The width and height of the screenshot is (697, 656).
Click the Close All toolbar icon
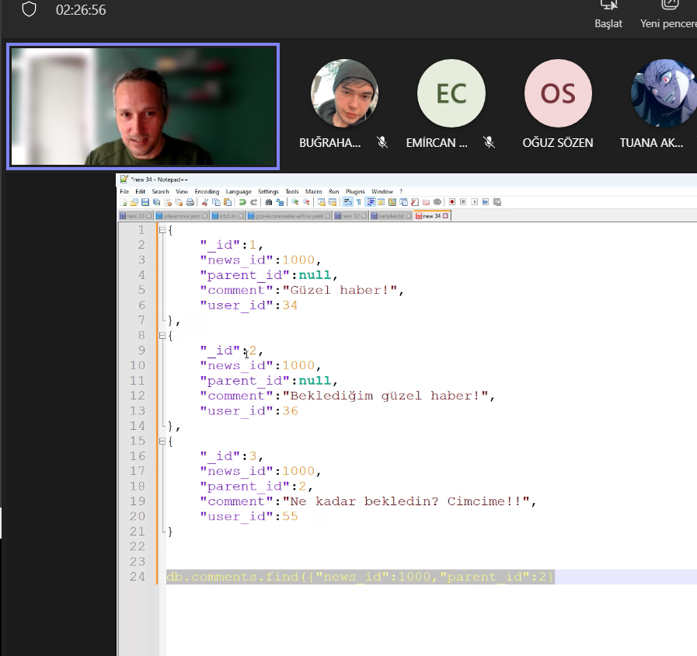click(x=179, y=202)
